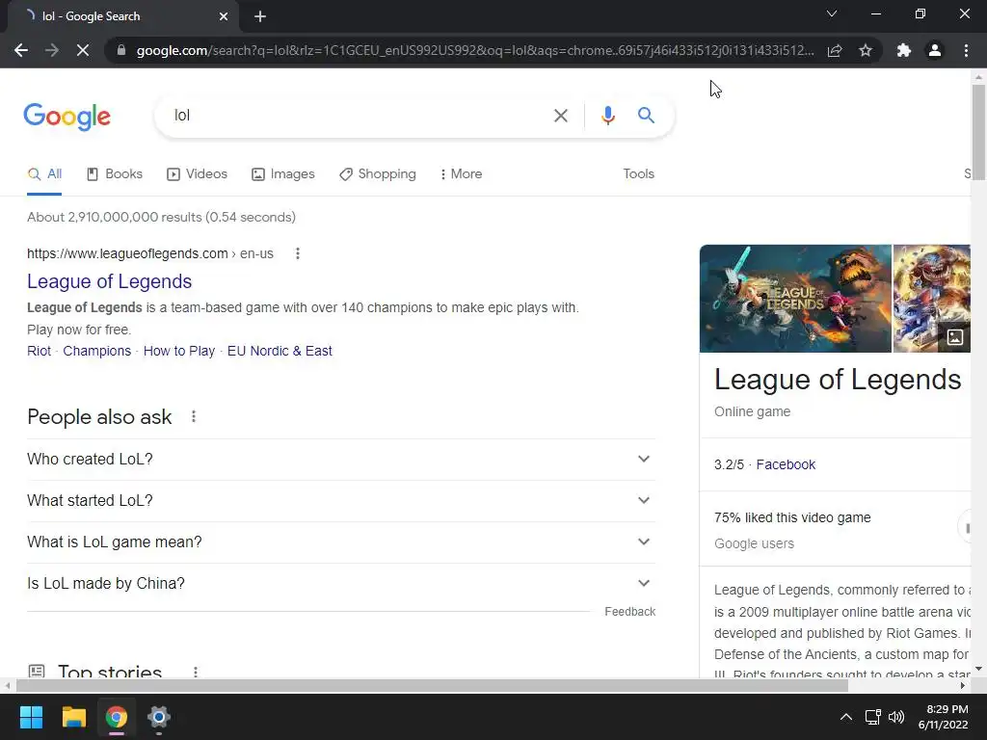
Task: Open Chrome's three-dot menu
Action: click(966, 50)
